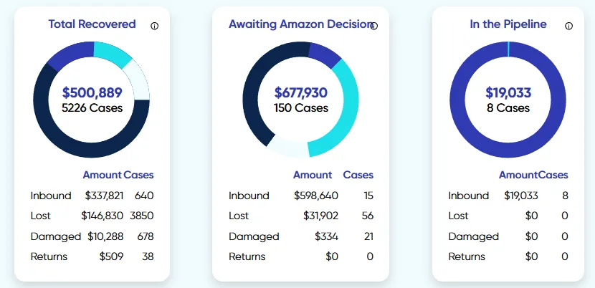Click the $598,640 Inbound amount
The image size is (595, 288).
pos(316,196)
